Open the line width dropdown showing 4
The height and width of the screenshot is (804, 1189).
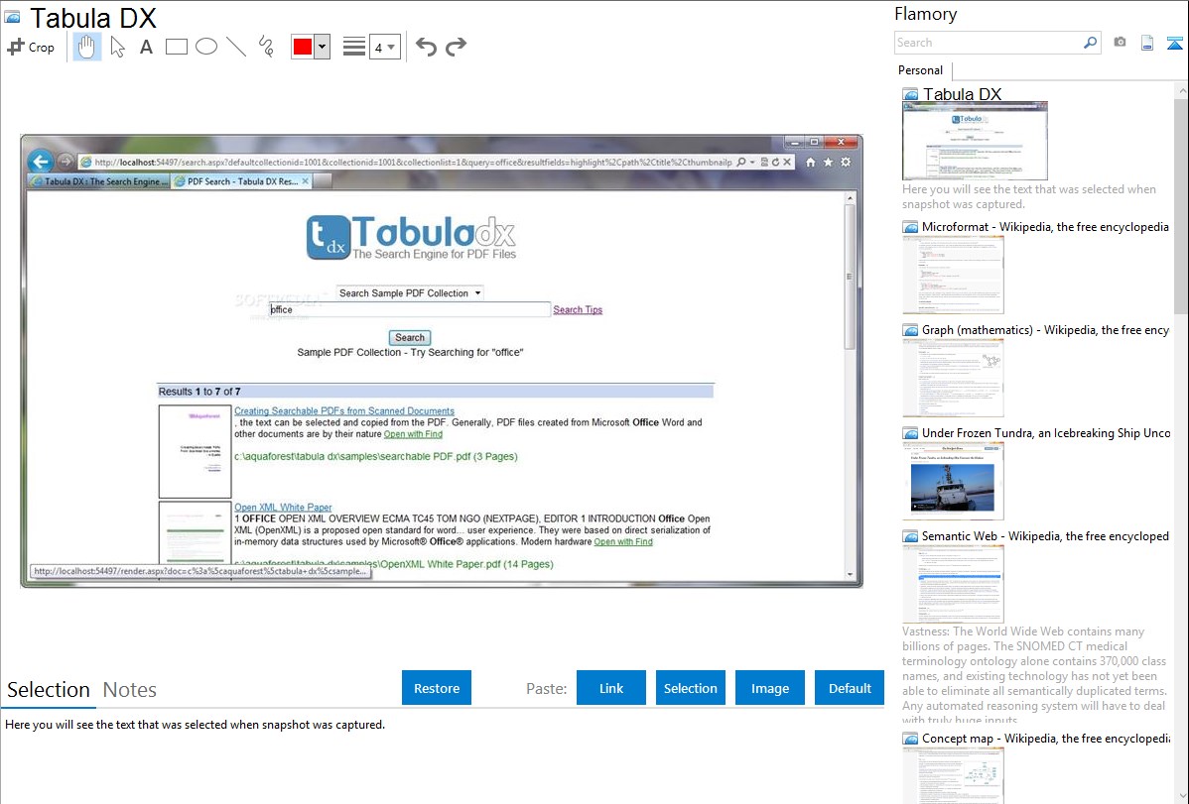[385, 48]
